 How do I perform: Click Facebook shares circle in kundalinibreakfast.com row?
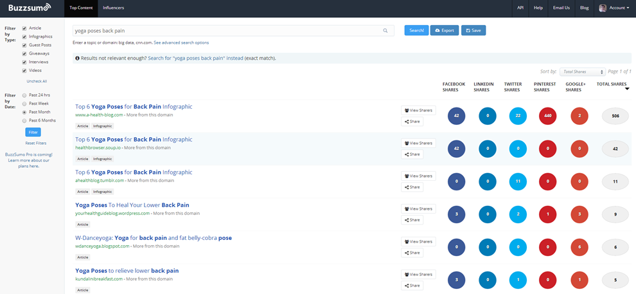click(x=457, y=280)
